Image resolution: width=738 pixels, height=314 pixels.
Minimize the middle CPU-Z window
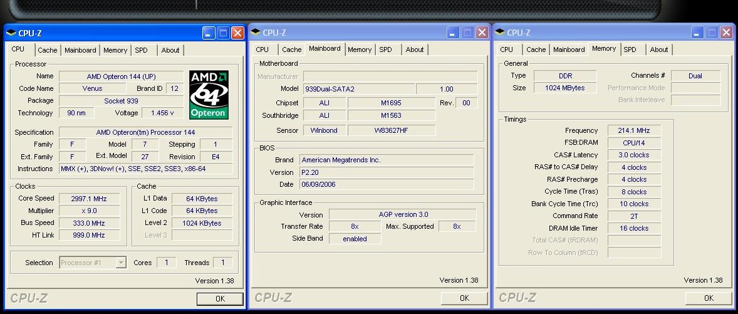click(x=453, y=32)
